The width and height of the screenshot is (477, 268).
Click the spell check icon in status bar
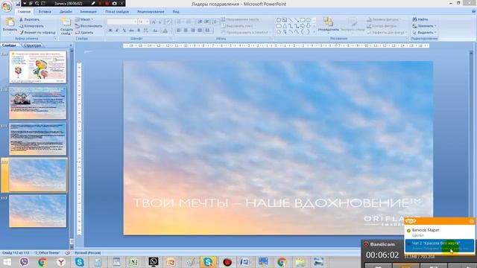[x=68, y=253]
